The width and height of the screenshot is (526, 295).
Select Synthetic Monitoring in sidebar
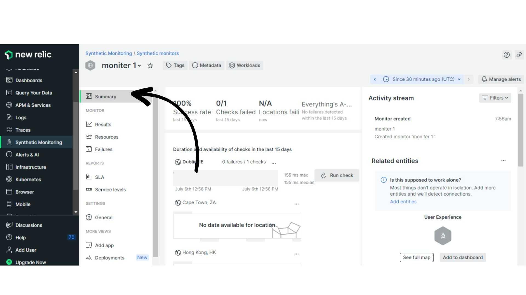coord(37,142)
